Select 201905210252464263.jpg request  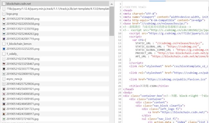coord(55,34)
